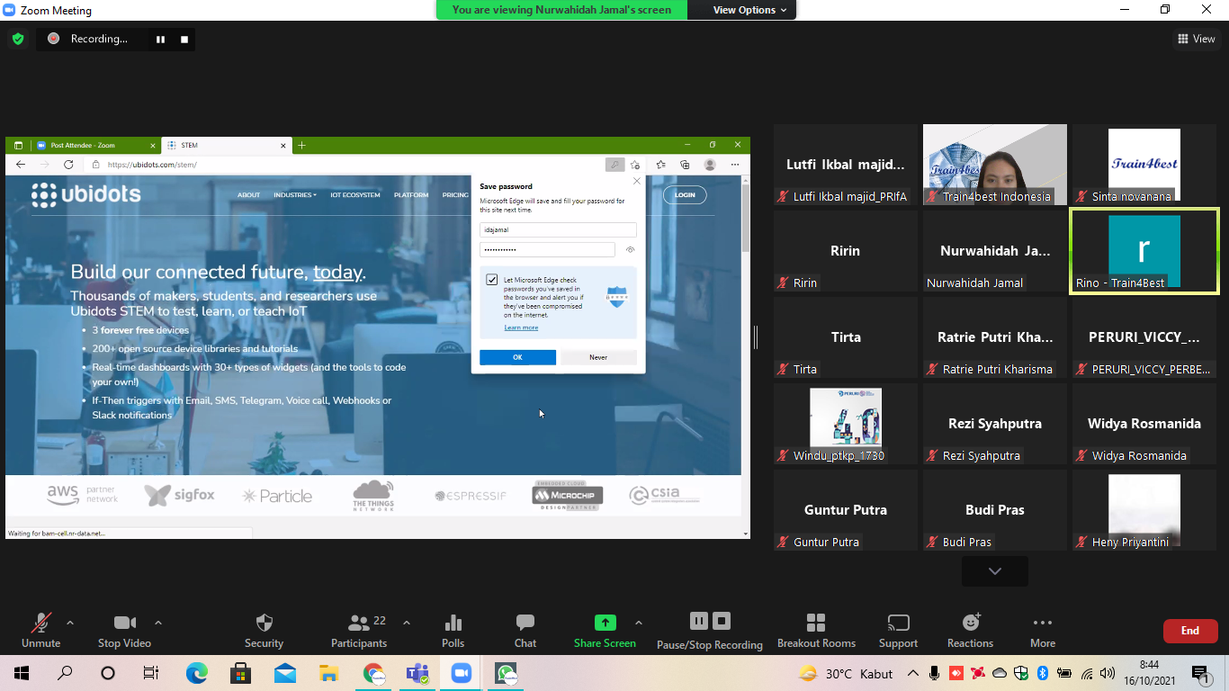Screen dimensions: 1229x691
Task: Switch to the gallery View menu
Action: pyautogui.click(x=1197, y=39)
